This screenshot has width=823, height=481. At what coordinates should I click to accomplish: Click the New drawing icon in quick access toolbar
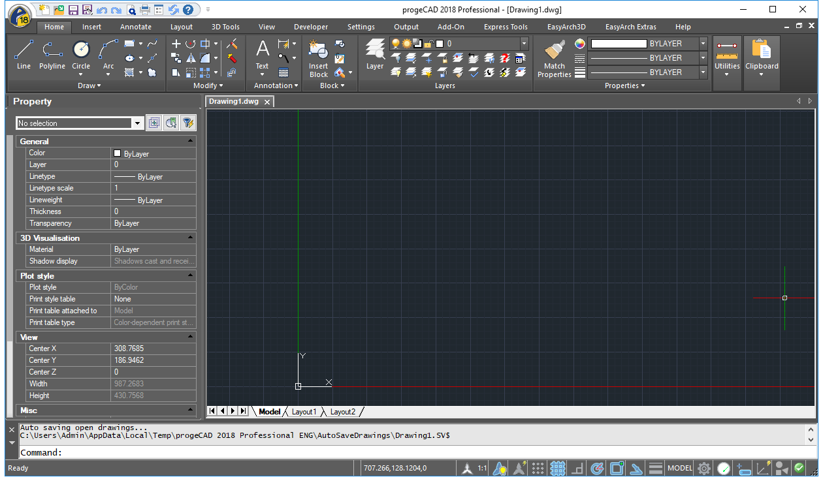pyautogui.click(x=44, y=9)
